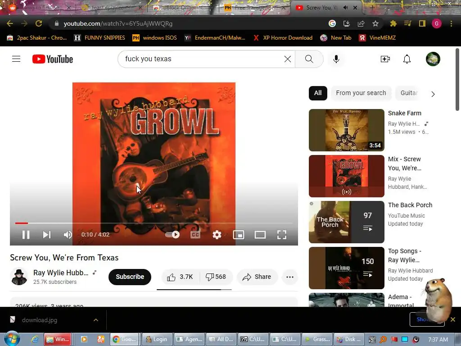Open the 2pac Shakur bookmark
461x346 pixels.
(37, 38)
